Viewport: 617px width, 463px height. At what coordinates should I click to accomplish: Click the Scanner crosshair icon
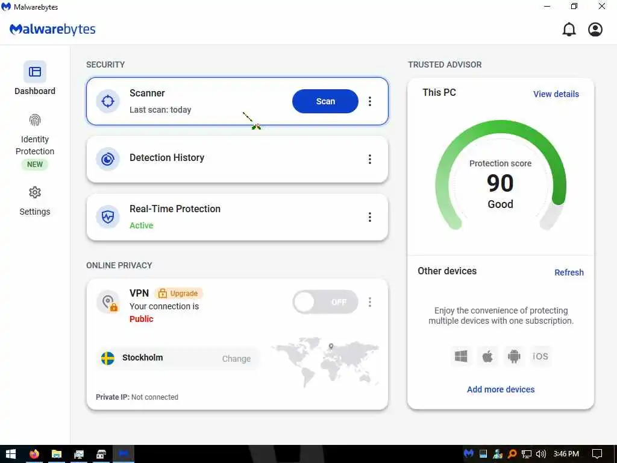point(108,101)
